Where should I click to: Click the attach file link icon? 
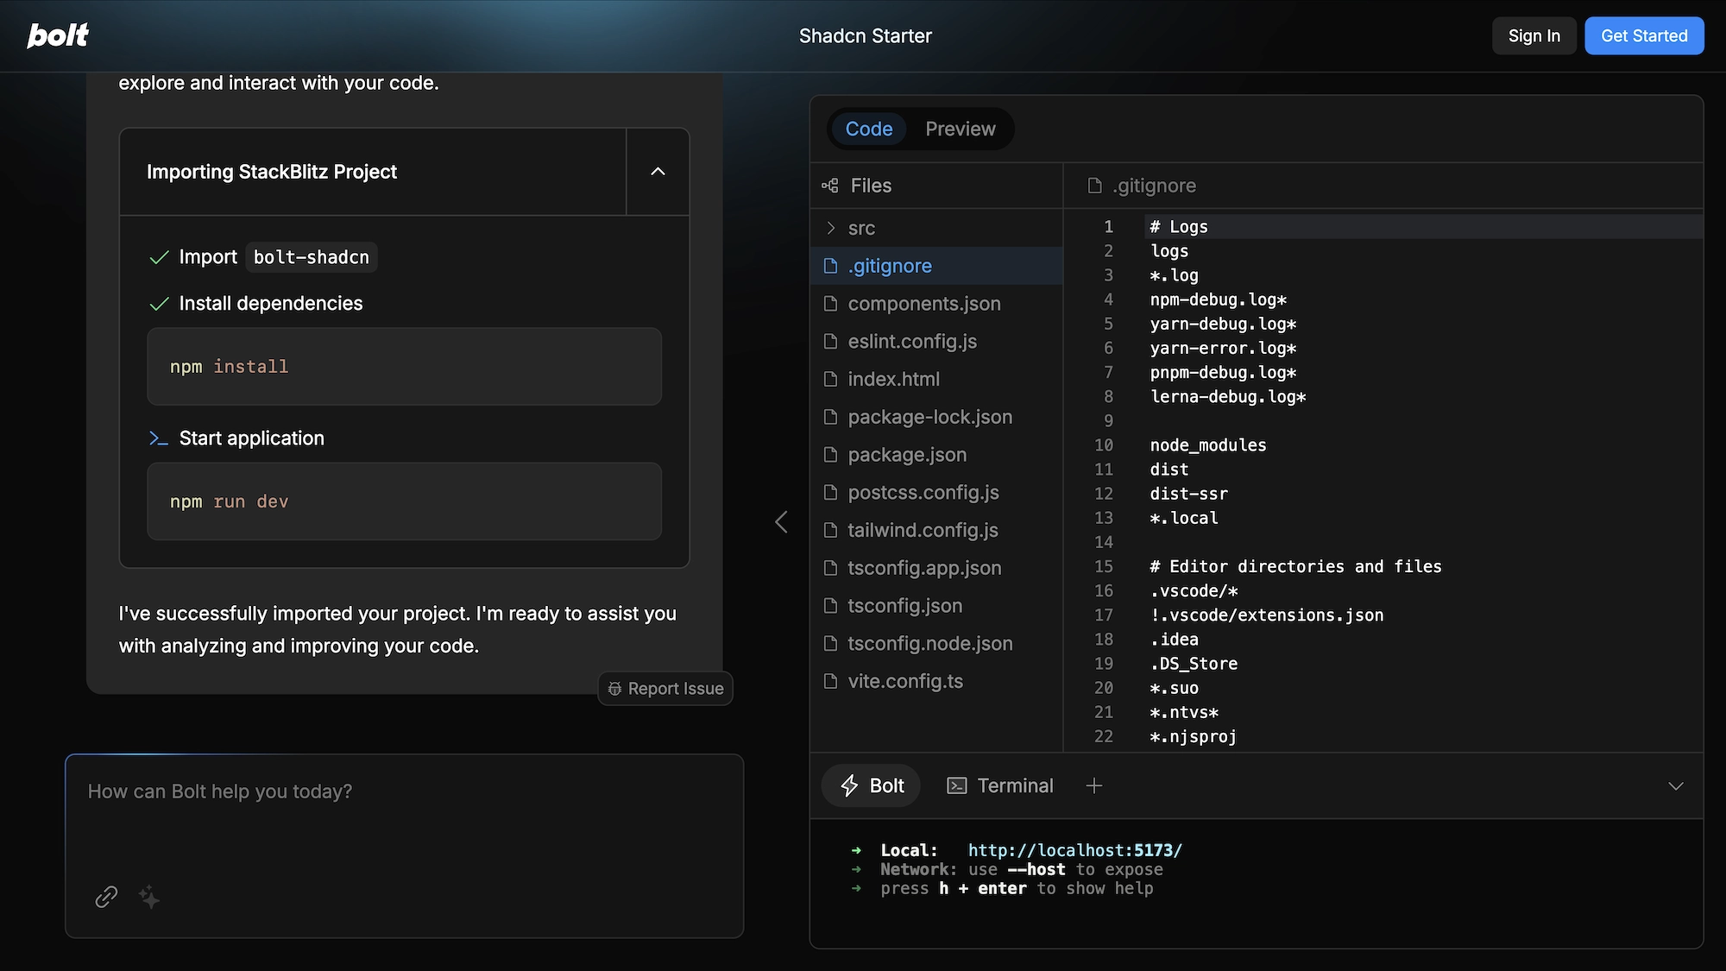click(x=106, y=897)
